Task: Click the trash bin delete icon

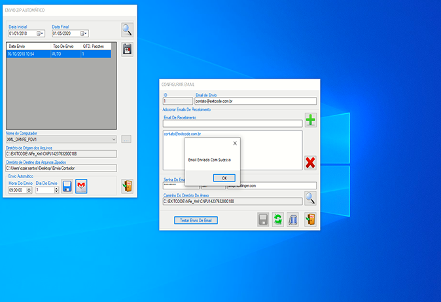Action: coord(292,219)
